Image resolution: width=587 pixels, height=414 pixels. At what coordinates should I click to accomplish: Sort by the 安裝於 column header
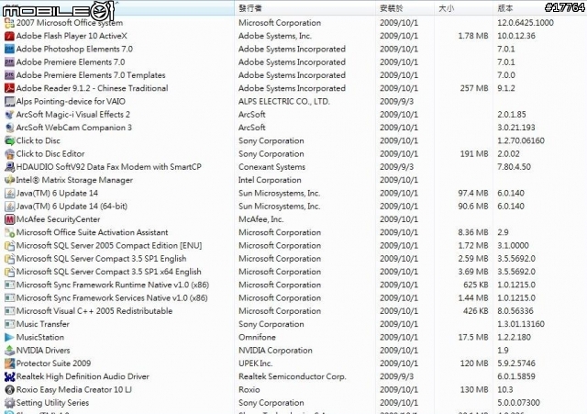[x=404, y=8]
